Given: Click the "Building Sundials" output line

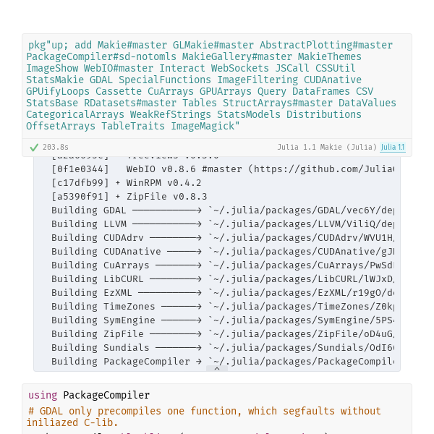Looking at the screenshot, I should (223, 348).
